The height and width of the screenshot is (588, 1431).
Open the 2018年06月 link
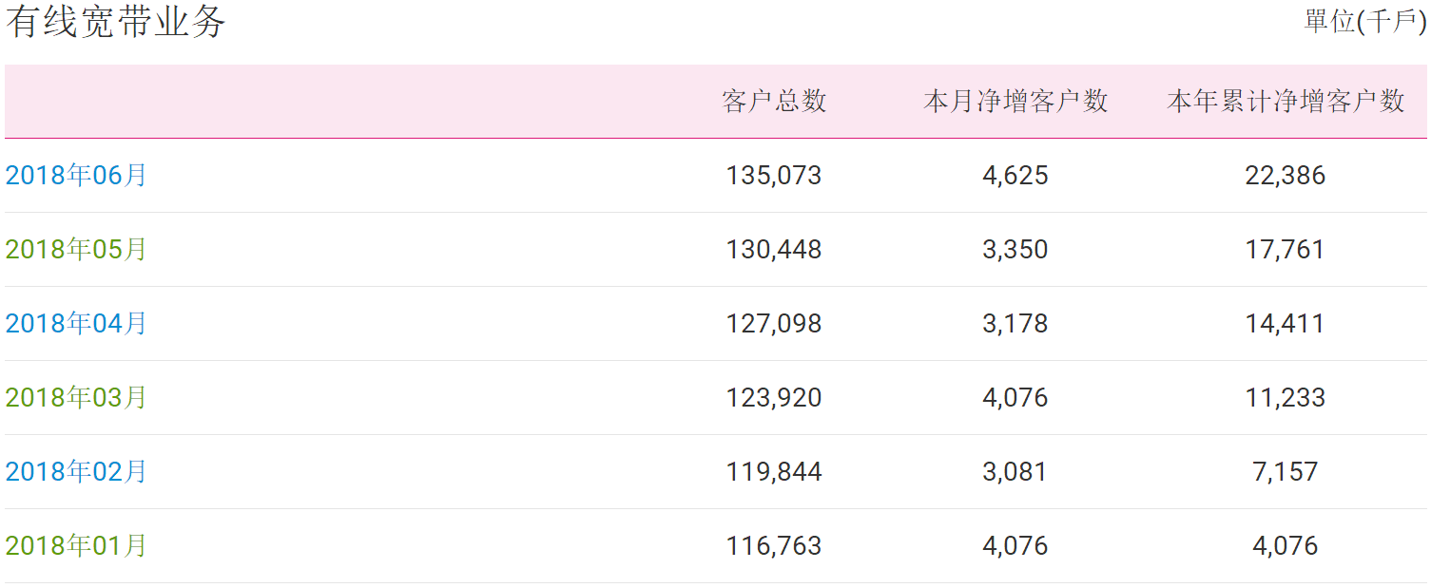(76, 176)
